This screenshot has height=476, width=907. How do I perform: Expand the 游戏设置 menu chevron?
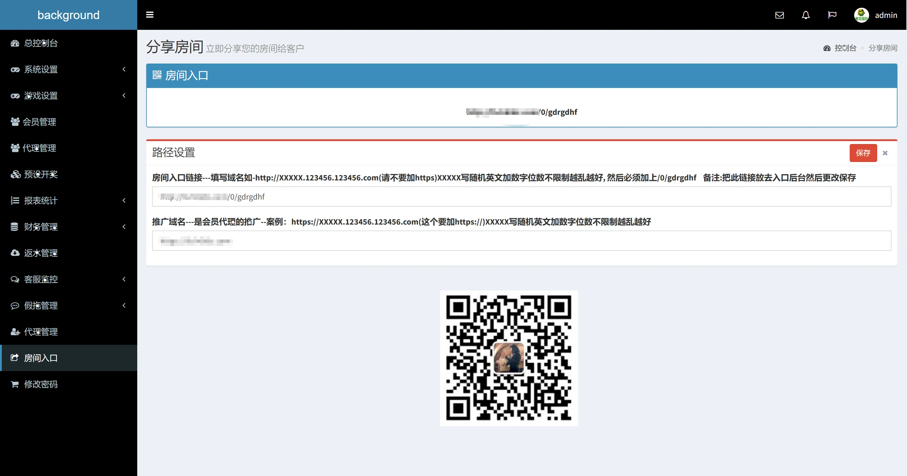[124, 95]
